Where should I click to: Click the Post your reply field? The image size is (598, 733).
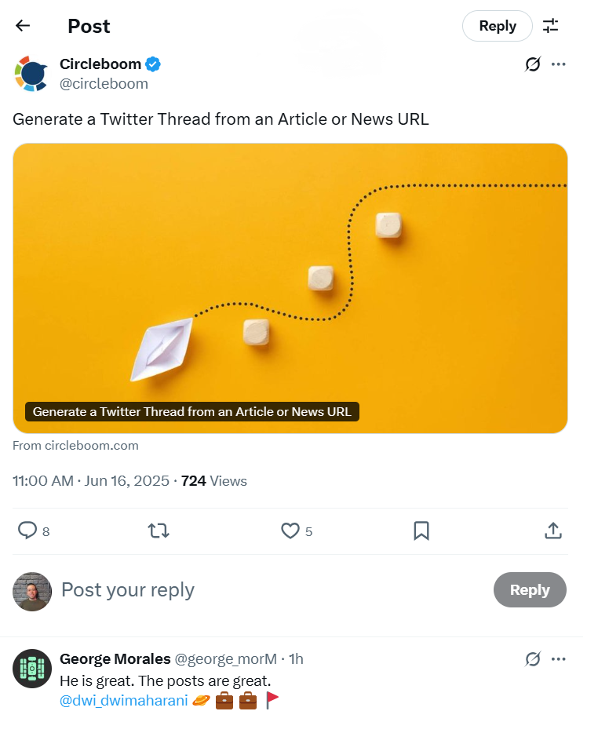127,589
